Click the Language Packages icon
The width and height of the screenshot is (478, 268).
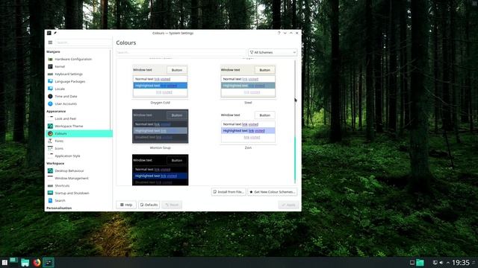(50, 81)
